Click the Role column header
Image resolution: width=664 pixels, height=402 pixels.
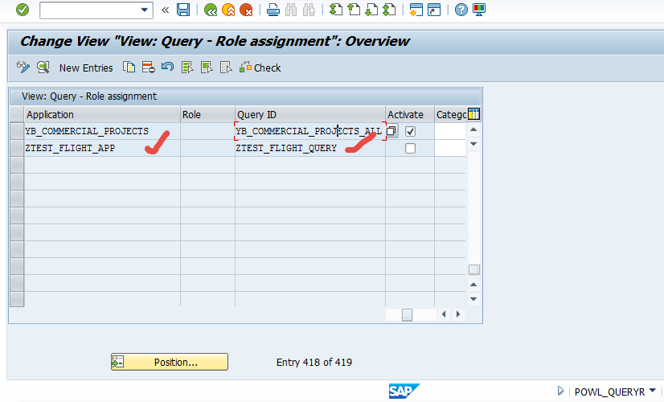(207, 115)
